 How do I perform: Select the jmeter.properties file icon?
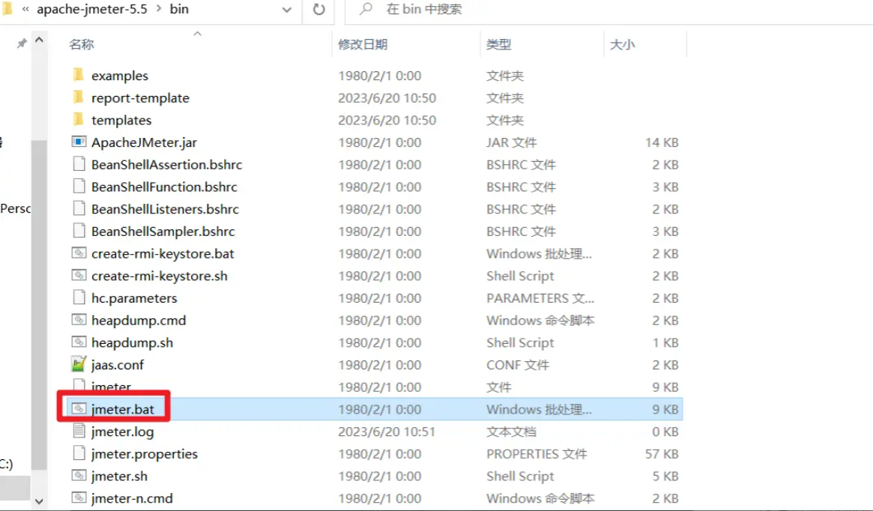coord(79,453)
